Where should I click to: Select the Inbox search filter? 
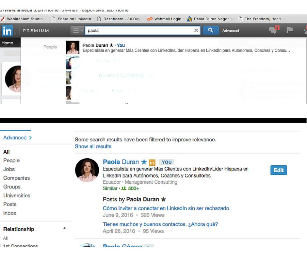(x=10, y=213)
